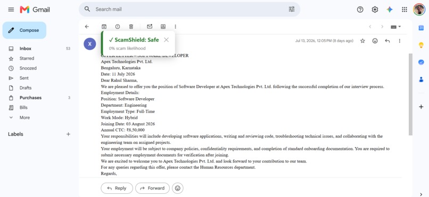Viewport: 429px width, 197px height.
Task: Open Gemini sparkle icon
Action: (x=390, y=10)
